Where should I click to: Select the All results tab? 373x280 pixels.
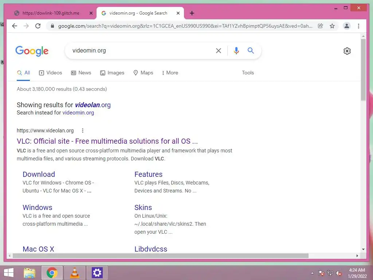23,73
